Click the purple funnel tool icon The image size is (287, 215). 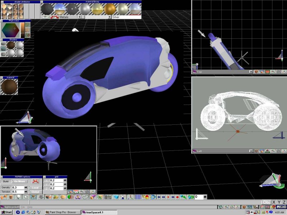click(x=93, y=197)
